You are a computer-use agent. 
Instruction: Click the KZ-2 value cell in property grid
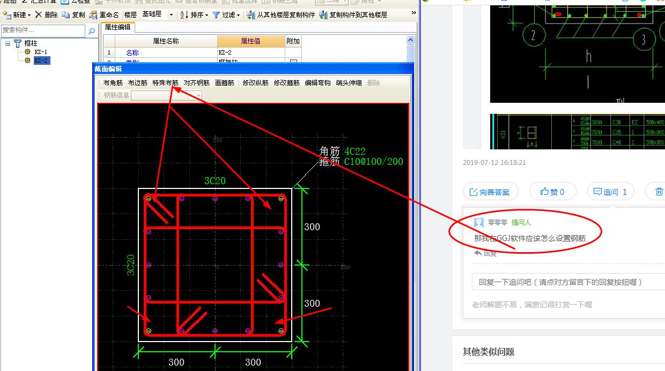coord(251,52)
